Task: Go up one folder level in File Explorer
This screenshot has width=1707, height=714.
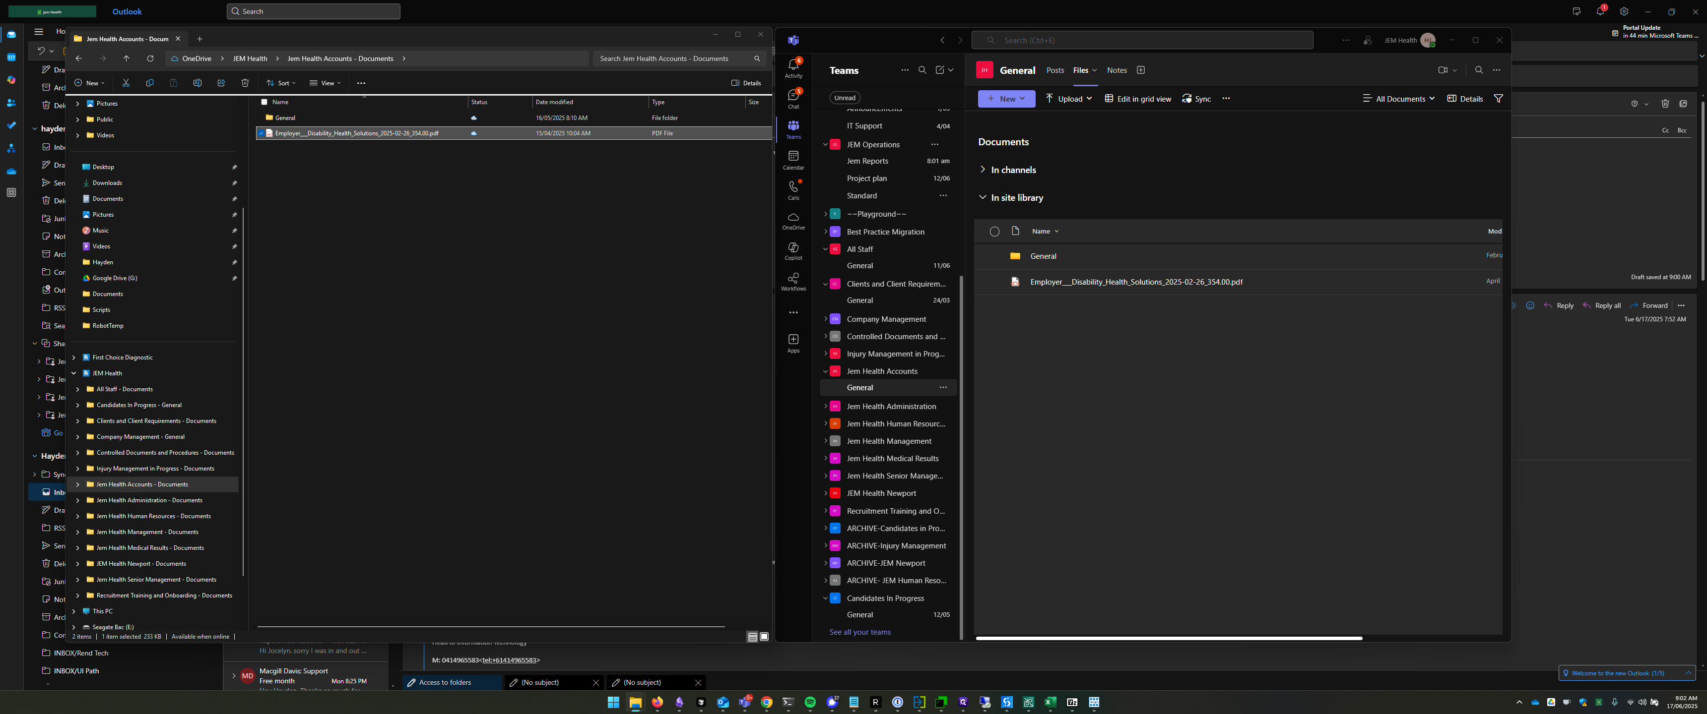Action: pos(127,59)
